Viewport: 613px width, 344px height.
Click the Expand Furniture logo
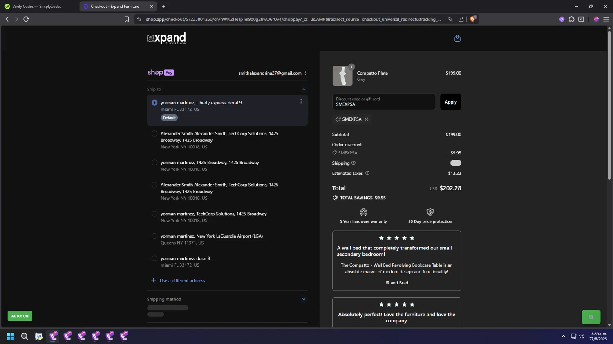[166, 38]
